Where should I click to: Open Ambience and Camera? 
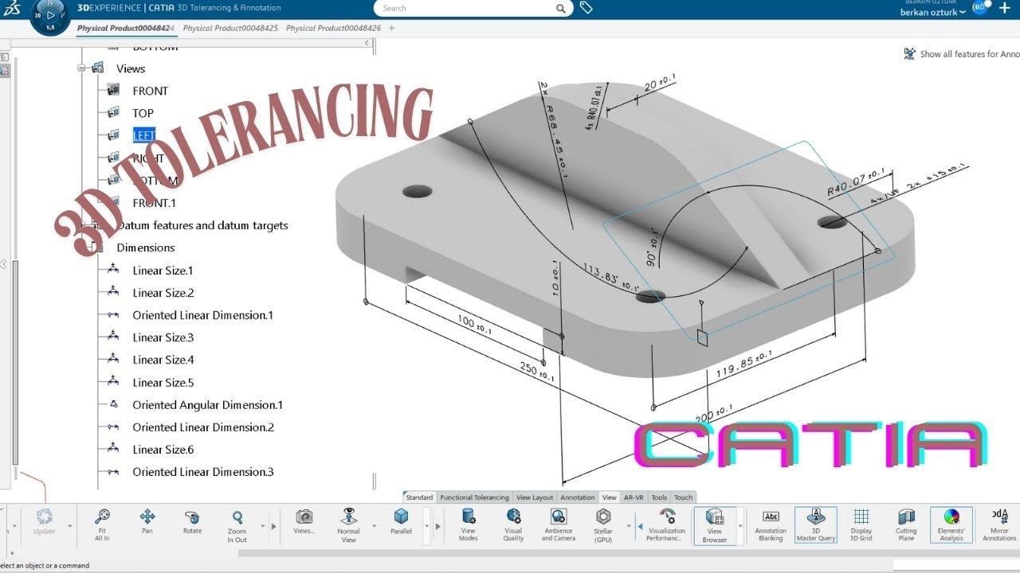click(x=559, y=525)
